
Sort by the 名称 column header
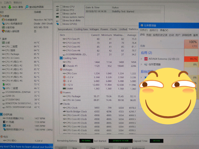(143, 46)
